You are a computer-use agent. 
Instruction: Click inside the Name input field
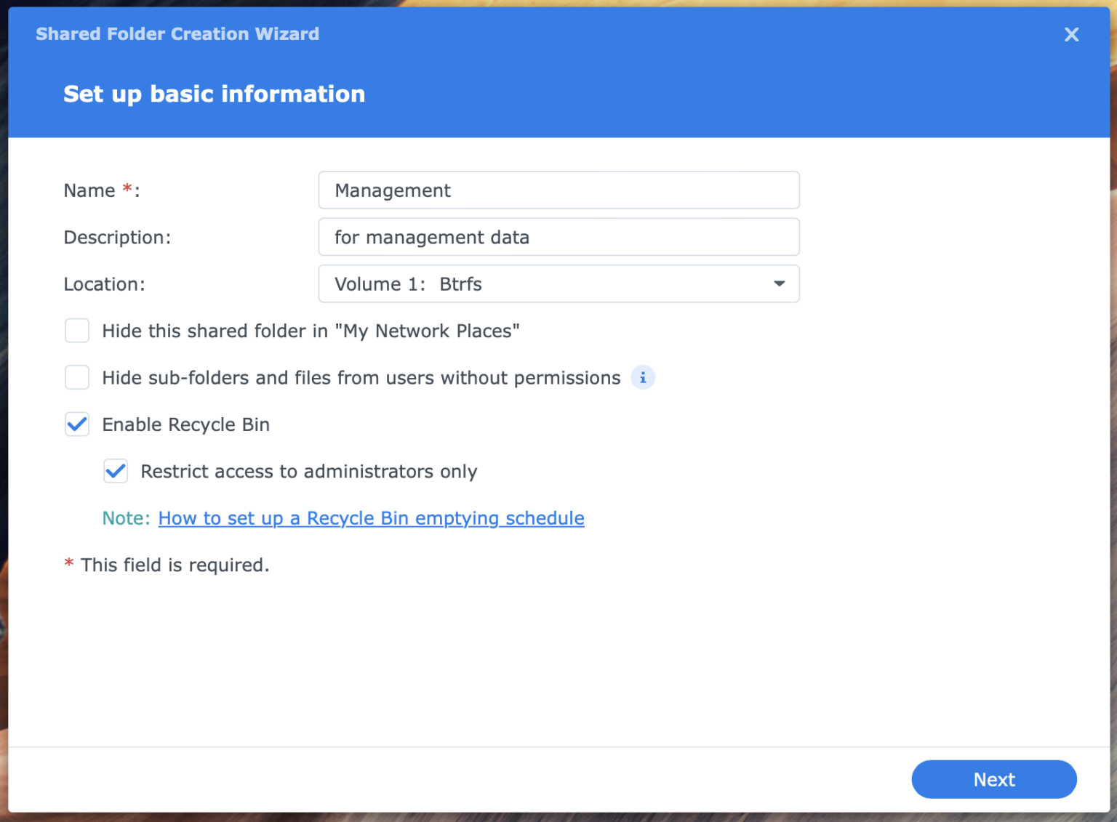[x=558, y=190]
